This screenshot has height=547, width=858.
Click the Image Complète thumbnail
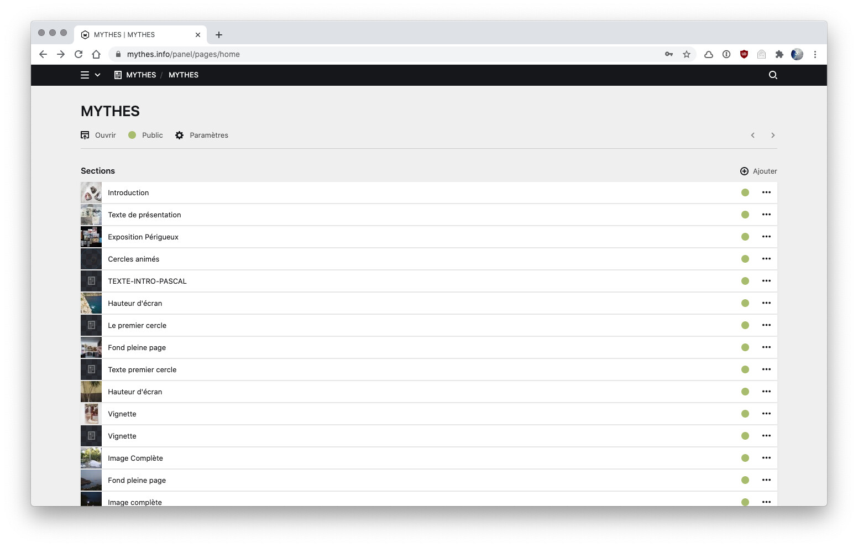pos(91,459)
